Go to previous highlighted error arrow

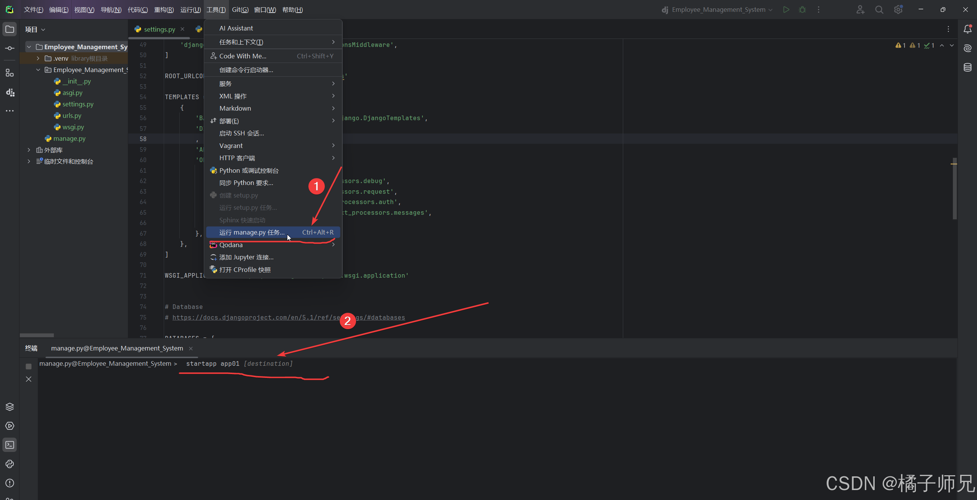[x=942, y=45]
